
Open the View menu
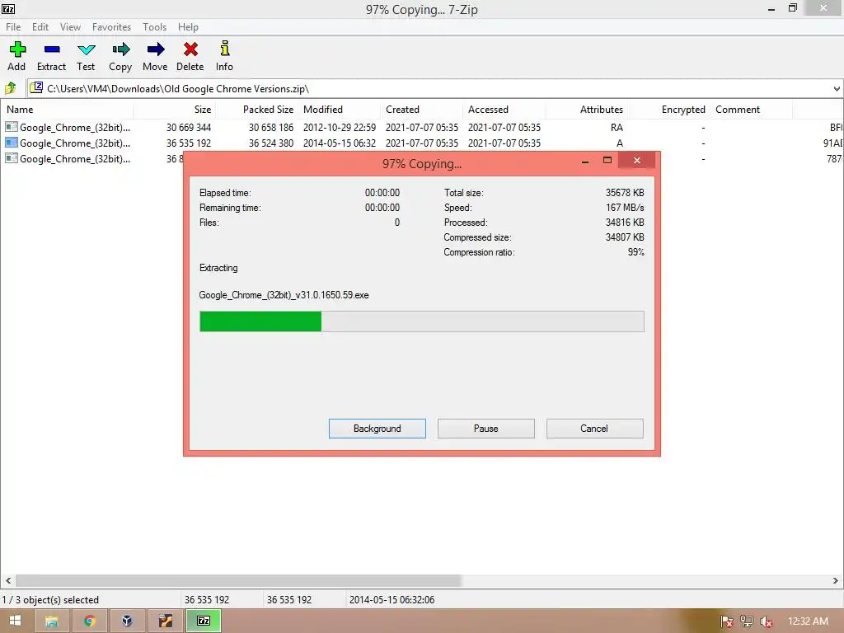[70, 27]
